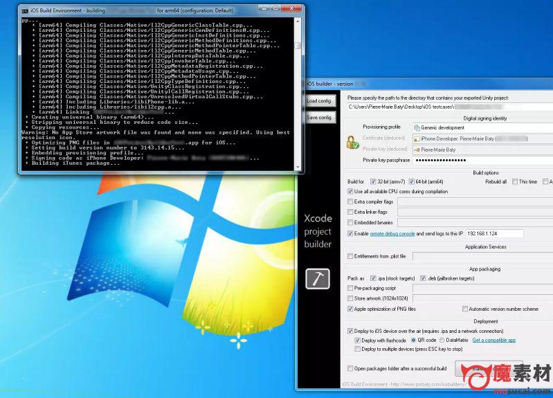
Task: Close the iOS Build Environment console
Action: tap(291, 8)
